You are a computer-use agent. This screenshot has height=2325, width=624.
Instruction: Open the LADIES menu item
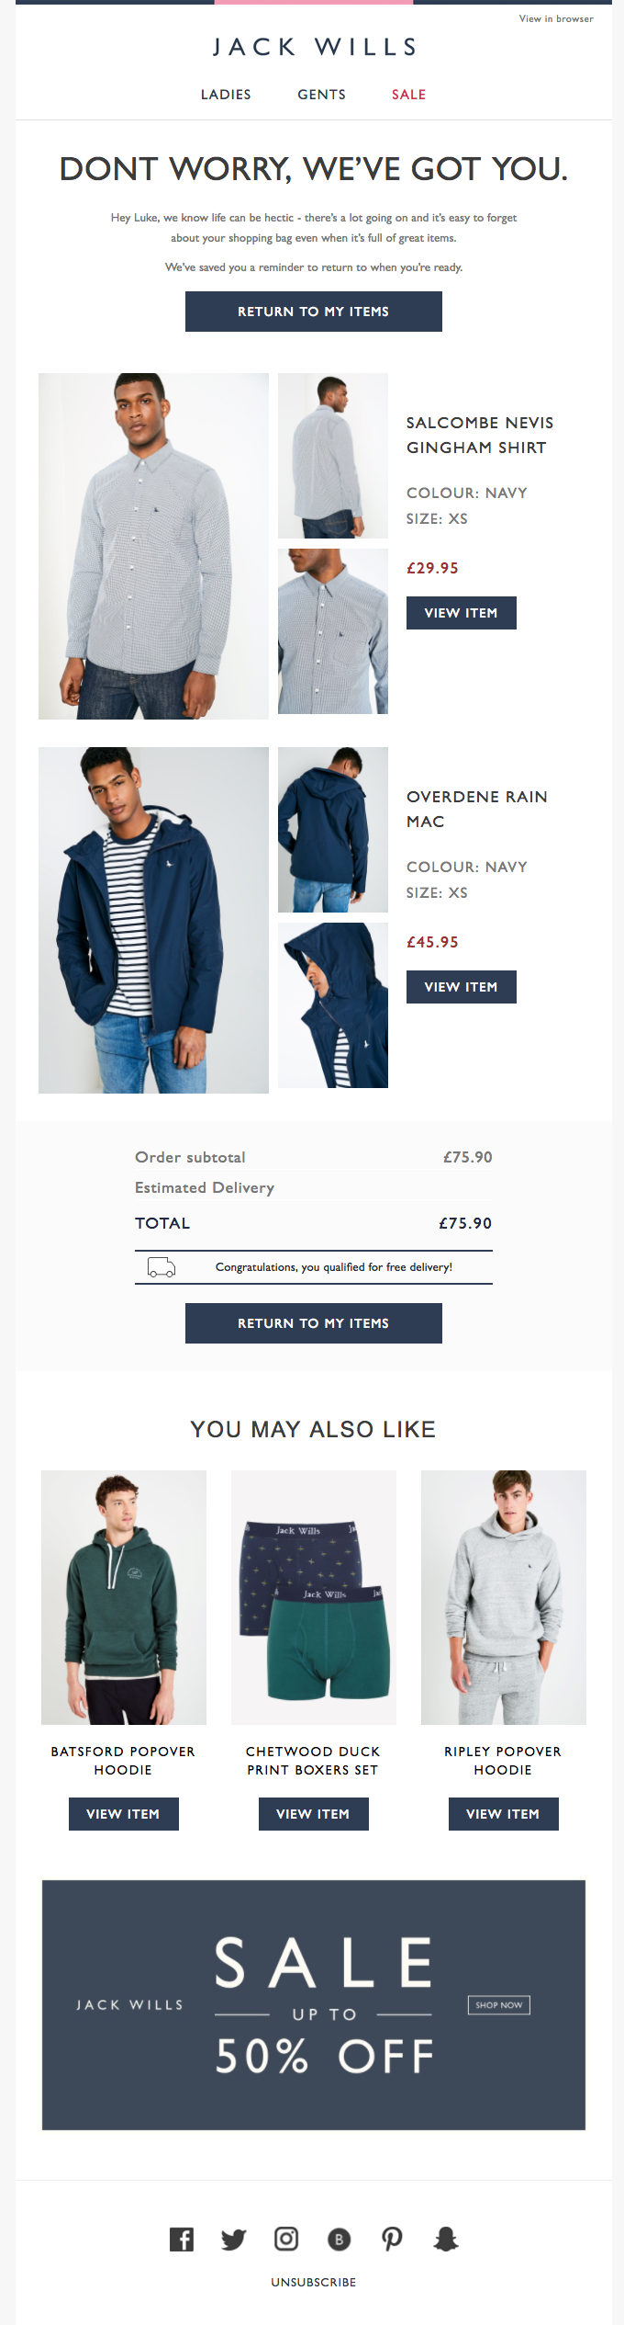[226, 95]
